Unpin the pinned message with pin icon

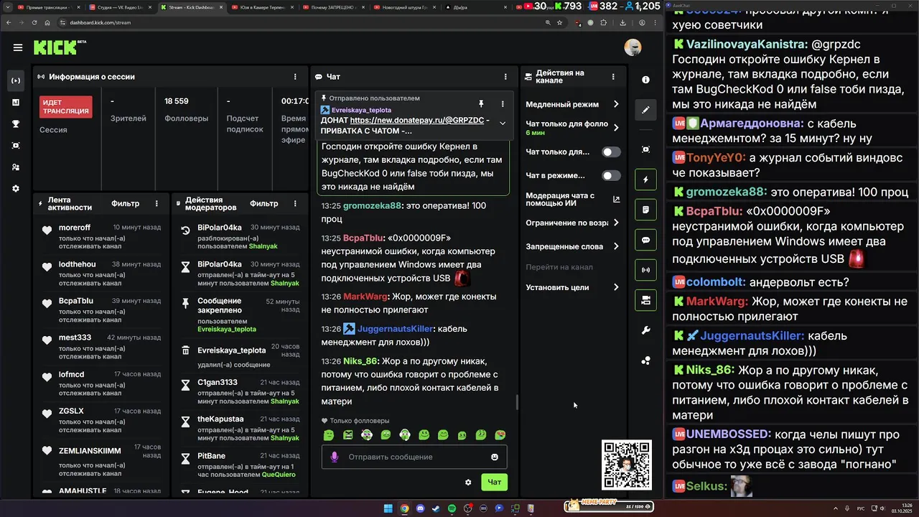[481, 103]
